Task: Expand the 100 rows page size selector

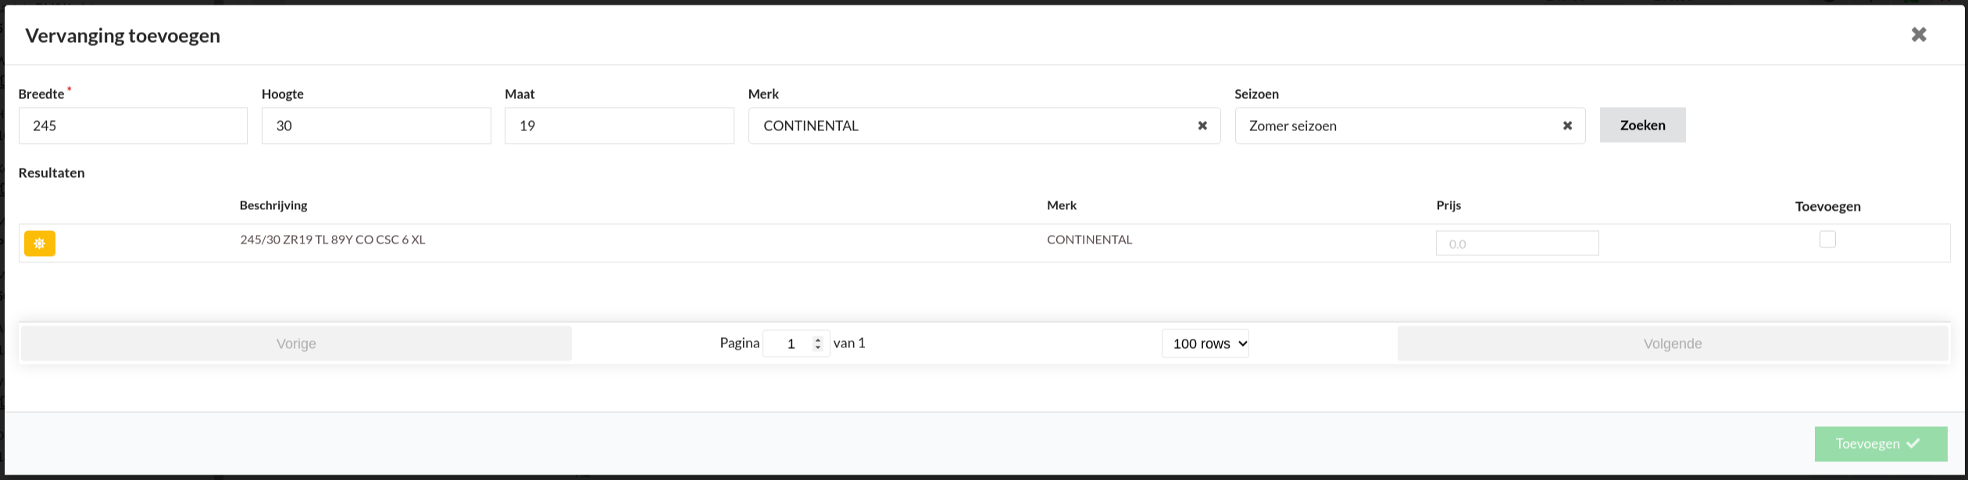Action: [1205, 343]
